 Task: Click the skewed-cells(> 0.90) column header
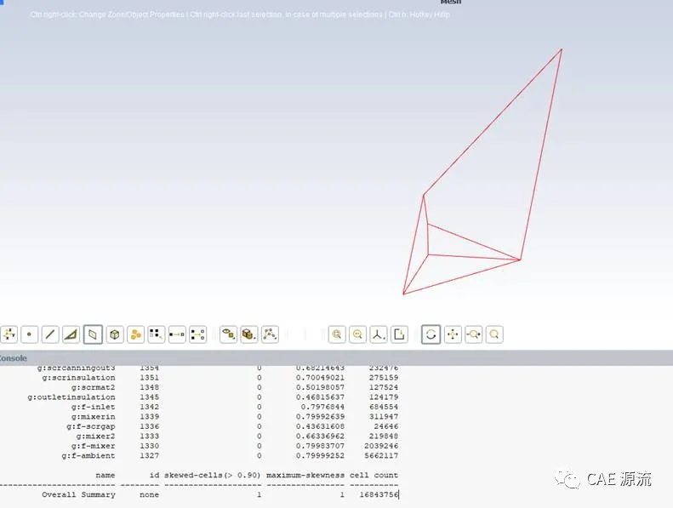213,476
